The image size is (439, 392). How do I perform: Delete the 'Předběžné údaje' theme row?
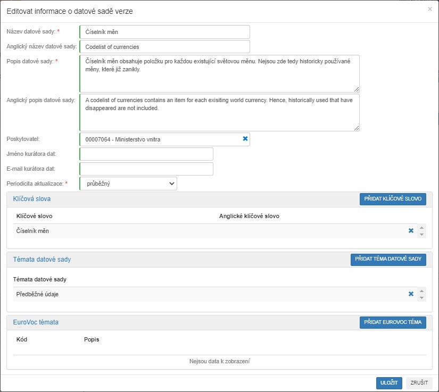411,294
